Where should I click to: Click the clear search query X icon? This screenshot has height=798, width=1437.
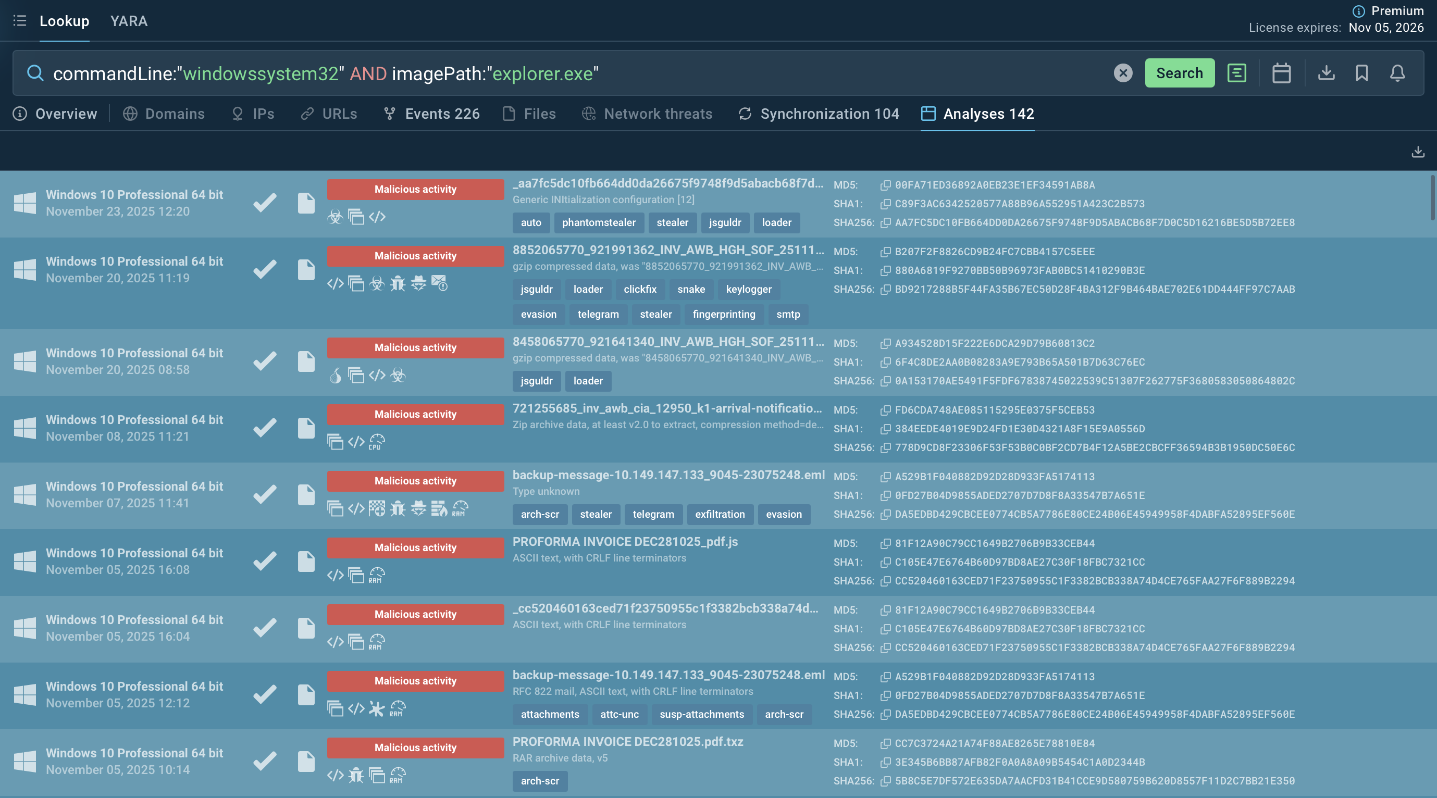(1123, 73)
